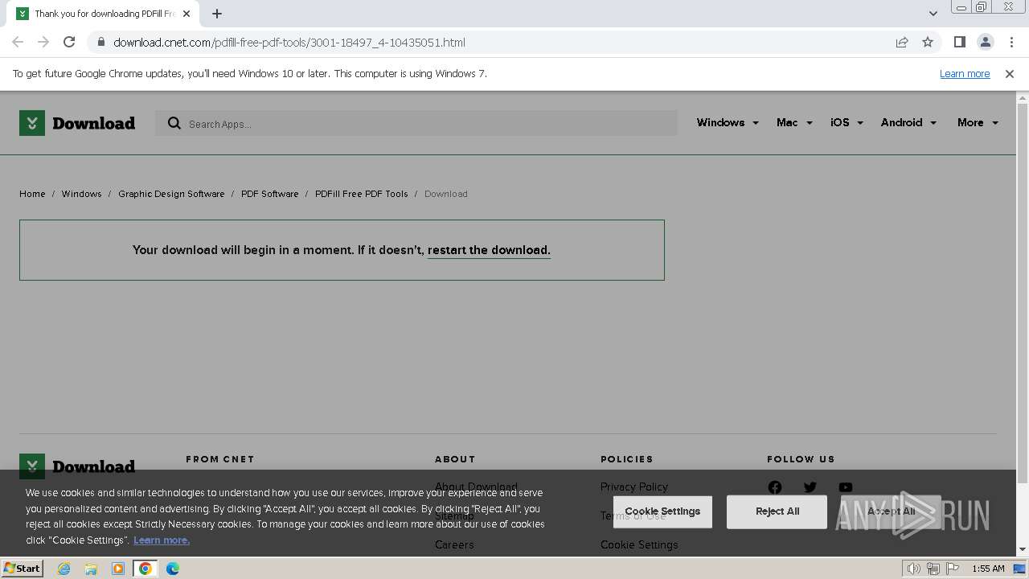Image resolution: width=1029 pixels, height=579 pixels.
Task: Click the footer Download logo
Action: click(77, 466)
